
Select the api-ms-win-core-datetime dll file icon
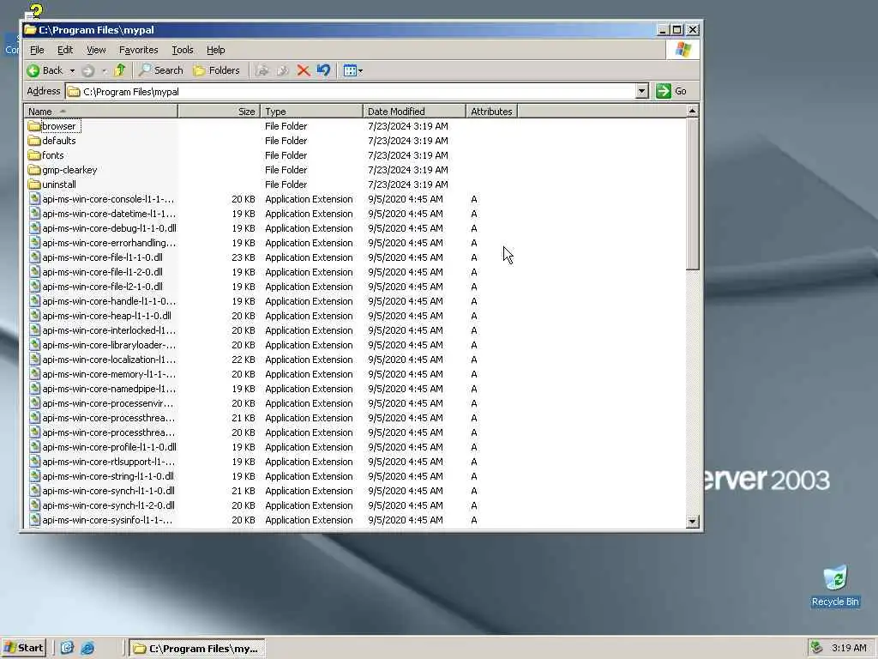(x=34, y=214)
